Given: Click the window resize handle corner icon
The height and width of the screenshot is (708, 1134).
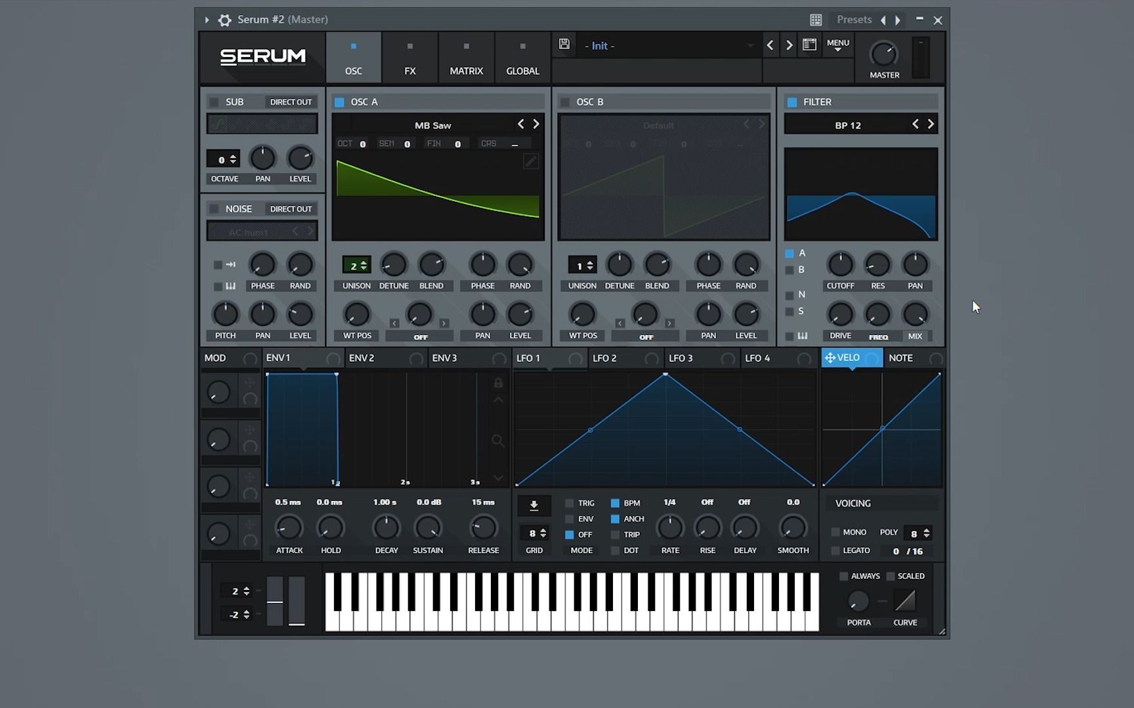Looking at the screenshot, I should 942,631.
